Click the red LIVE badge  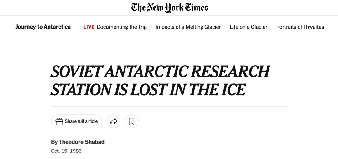pos(89,27)
